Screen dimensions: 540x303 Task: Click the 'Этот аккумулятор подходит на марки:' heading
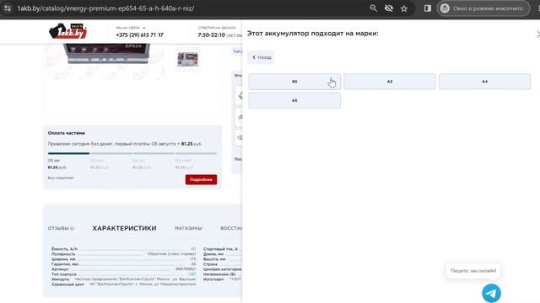(312, 34)
